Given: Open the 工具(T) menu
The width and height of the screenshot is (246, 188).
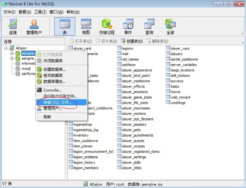Looking at the screenshot, I should (x=40, y=12).
